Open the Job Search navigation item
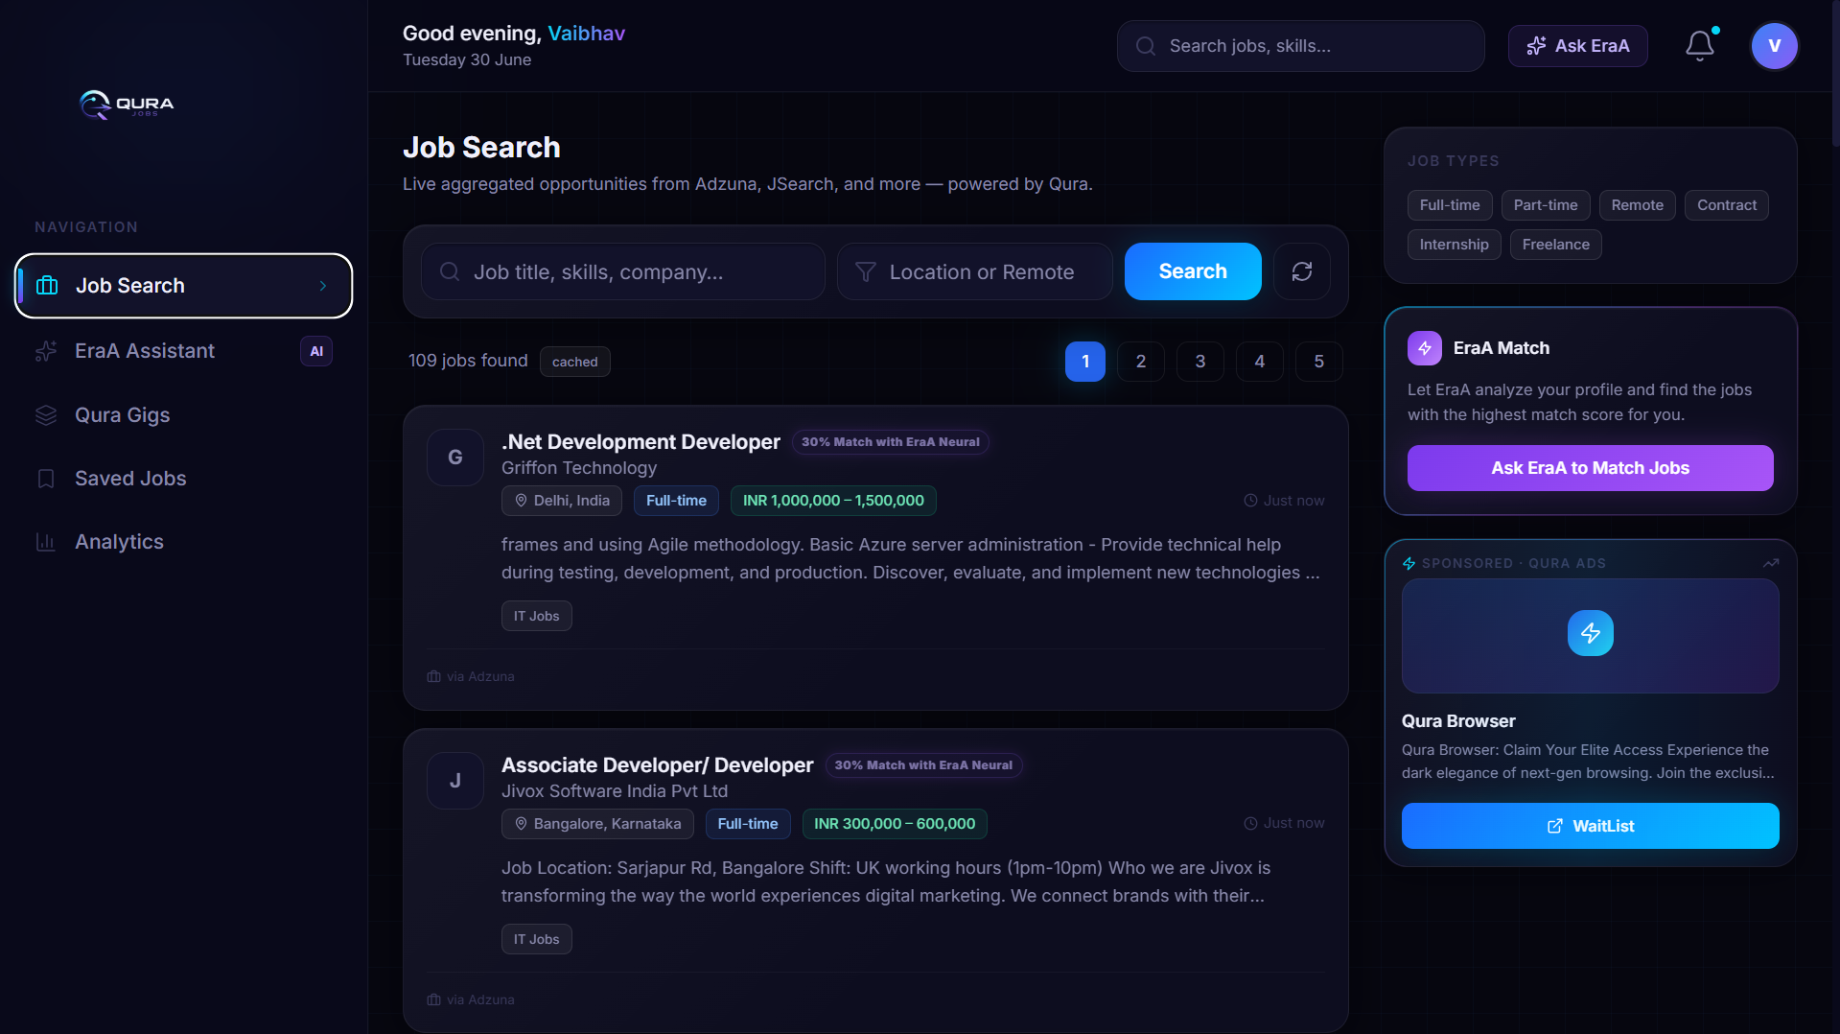 click(x=183, y=286)
